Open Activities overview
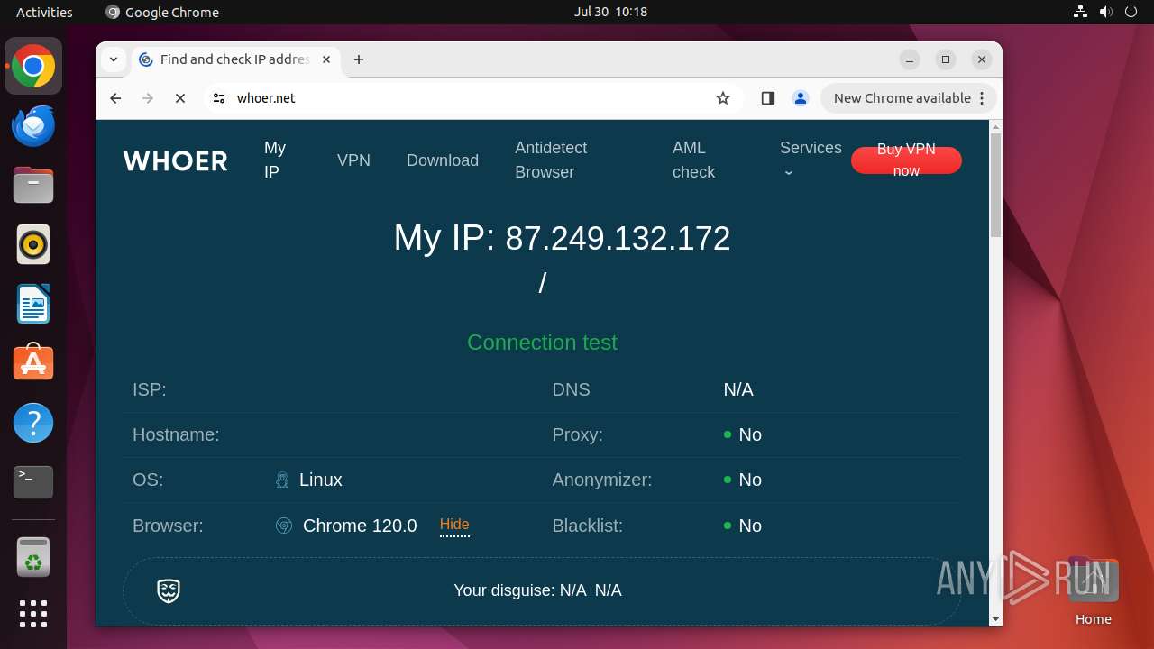 pos(44,12)
